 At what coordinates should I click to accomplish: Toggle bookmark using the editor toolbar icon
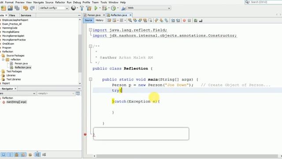pos(167,21)
